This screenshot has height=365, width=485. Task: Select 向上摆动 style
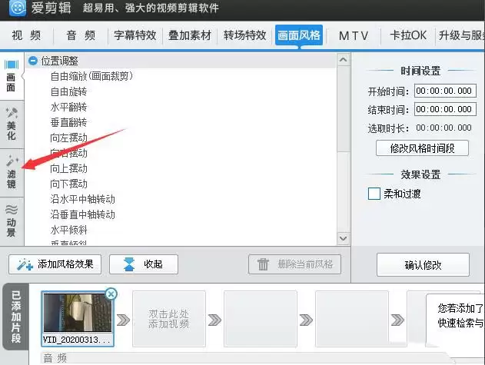tap(68, 168)
